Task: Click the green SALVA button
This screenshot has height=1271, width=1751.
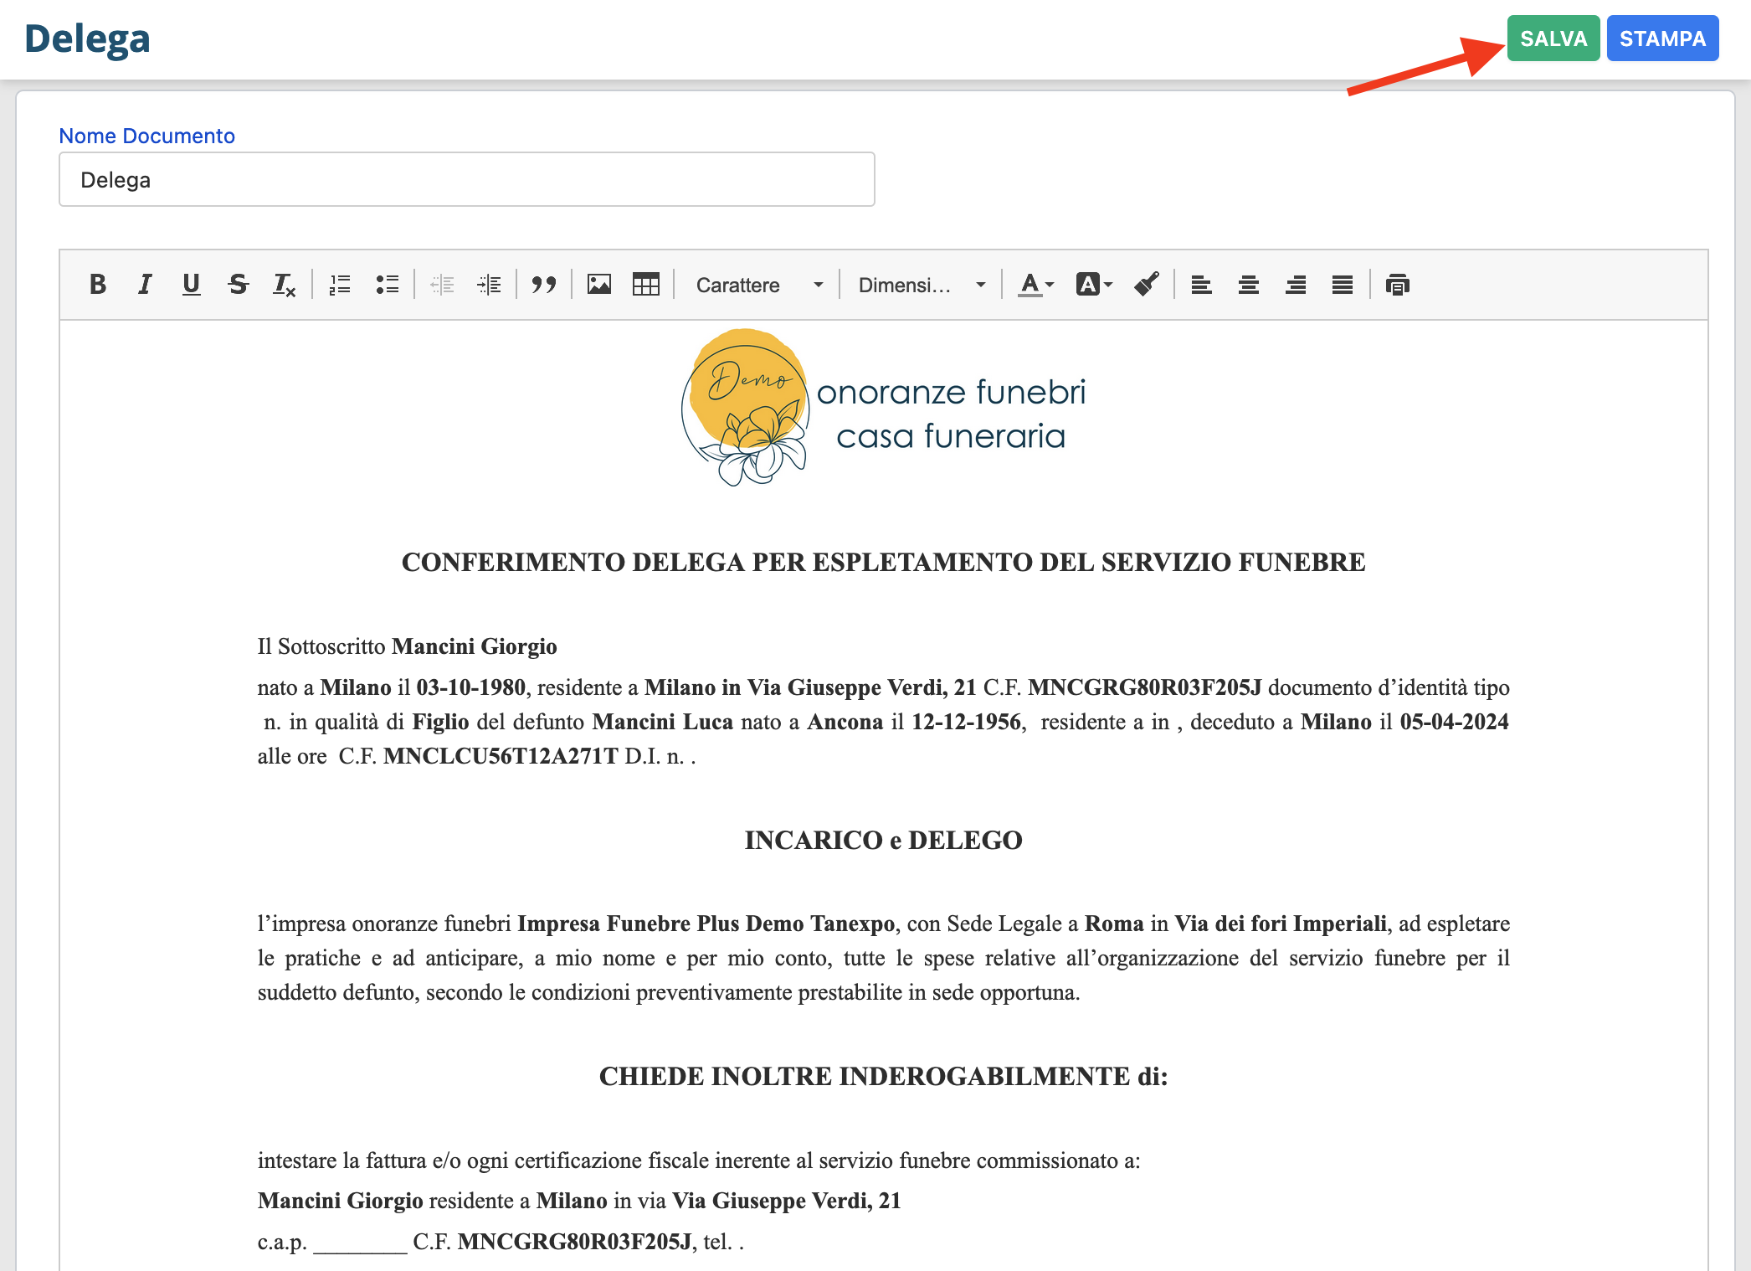Action: coord(1553,39)
